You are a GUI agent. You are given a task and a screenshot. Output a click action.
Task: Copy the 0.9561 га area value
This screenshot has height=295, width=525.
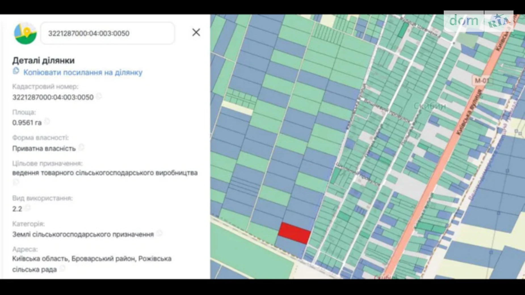(x=47, y=122)
